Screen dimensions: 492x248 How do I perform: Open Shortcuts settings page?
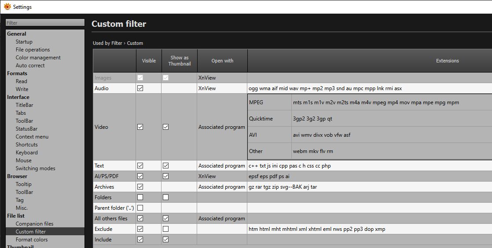click(27, 145)
